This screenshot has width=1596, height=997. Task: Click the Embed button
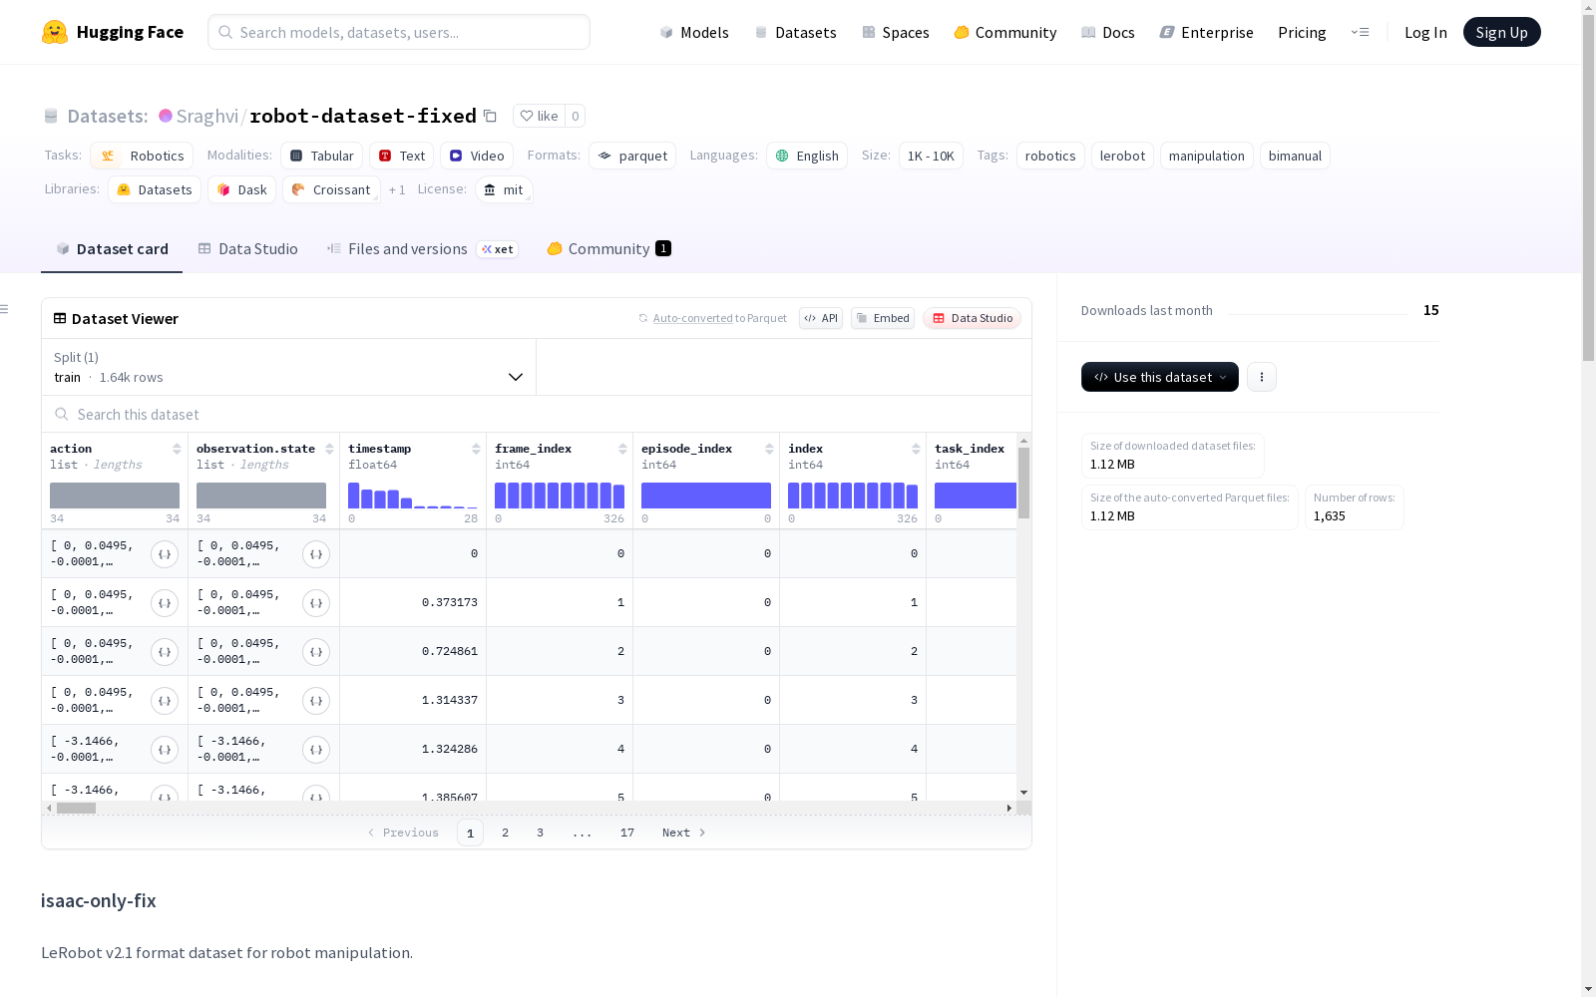point(883,318)
